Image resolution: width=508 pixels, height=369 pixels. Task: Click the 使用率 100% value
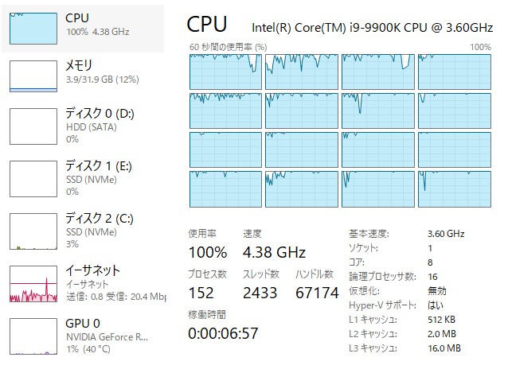point(207,252)
